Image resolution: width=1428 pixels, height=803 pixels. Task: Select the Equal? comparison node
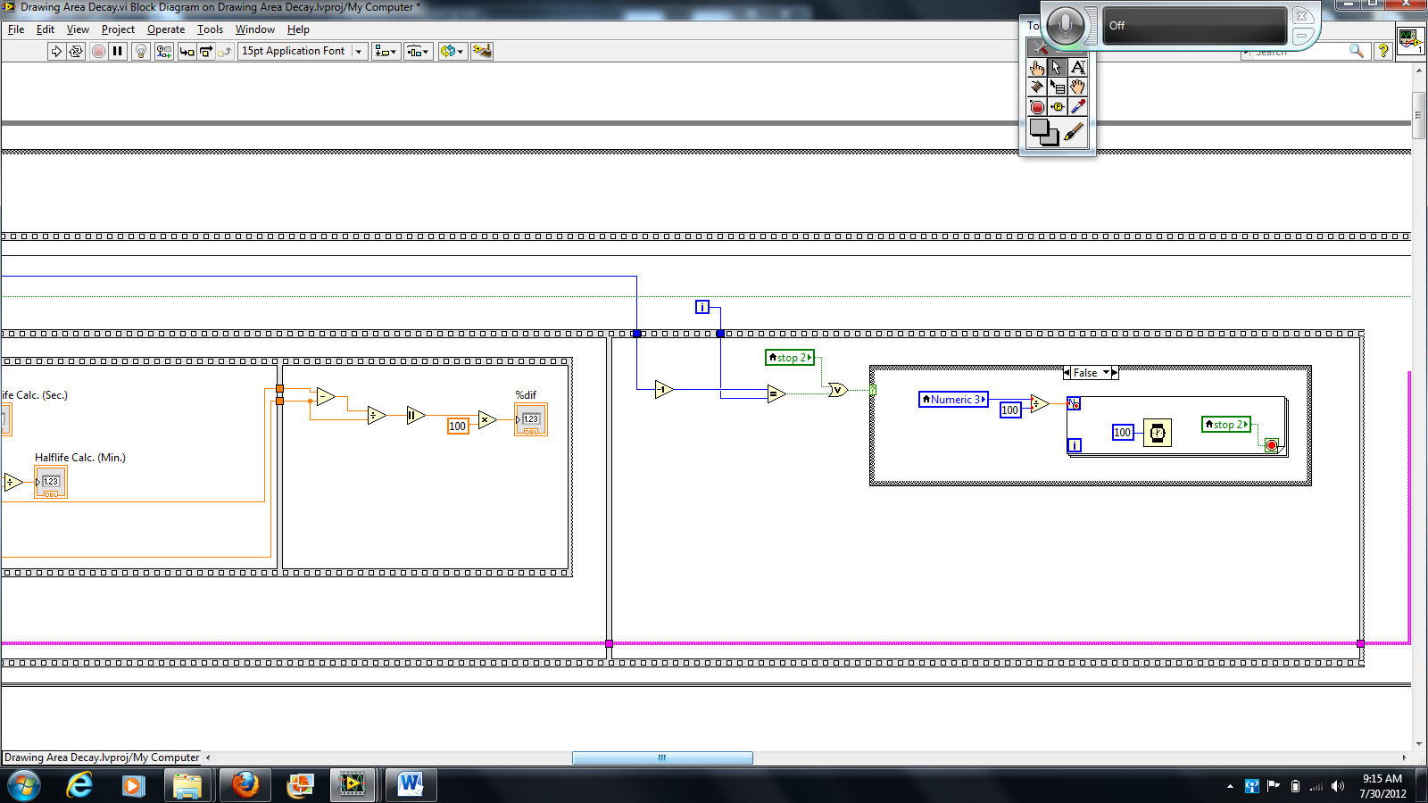(776, 393)
